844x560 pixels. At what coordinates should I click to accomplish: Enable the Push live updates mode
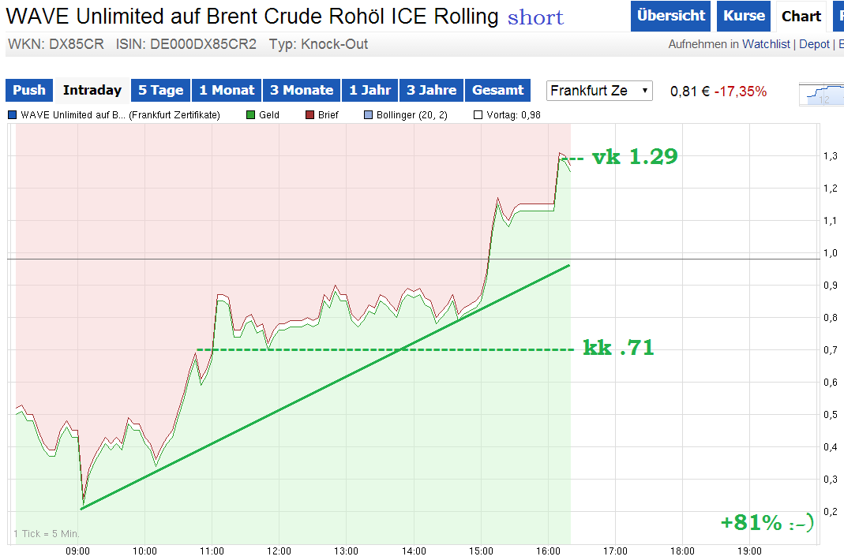click(x=28, y=90)
